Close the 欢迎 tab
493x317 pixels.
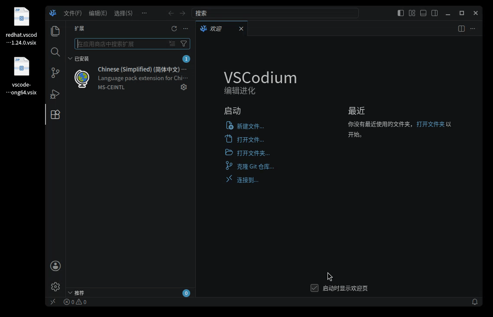241,29
